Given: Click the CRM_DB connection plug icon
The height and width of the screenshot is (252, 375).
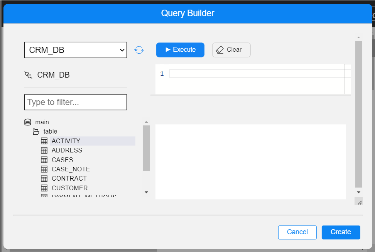Looking at the screenshot, I should click(28, 75).
